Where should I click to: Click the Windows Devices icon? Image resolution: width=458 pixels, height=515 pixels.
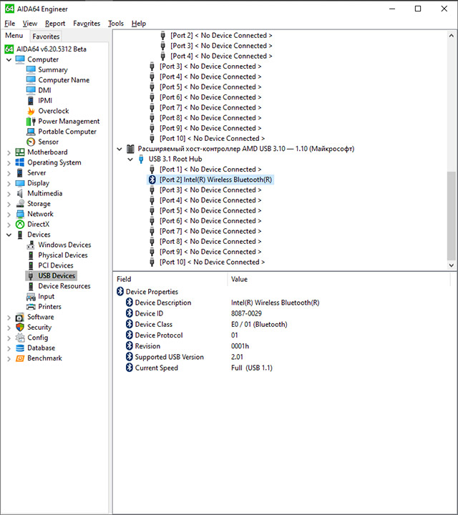[x=31, y=245]
